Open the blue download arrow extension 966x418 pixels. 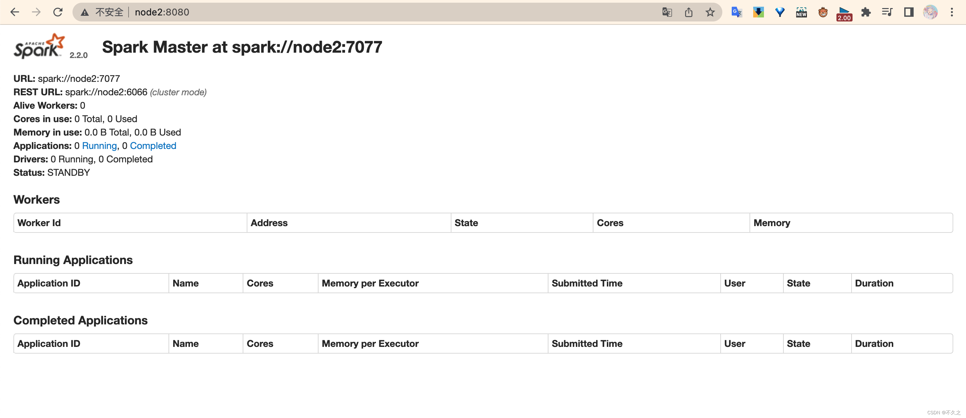coord(758,12)
